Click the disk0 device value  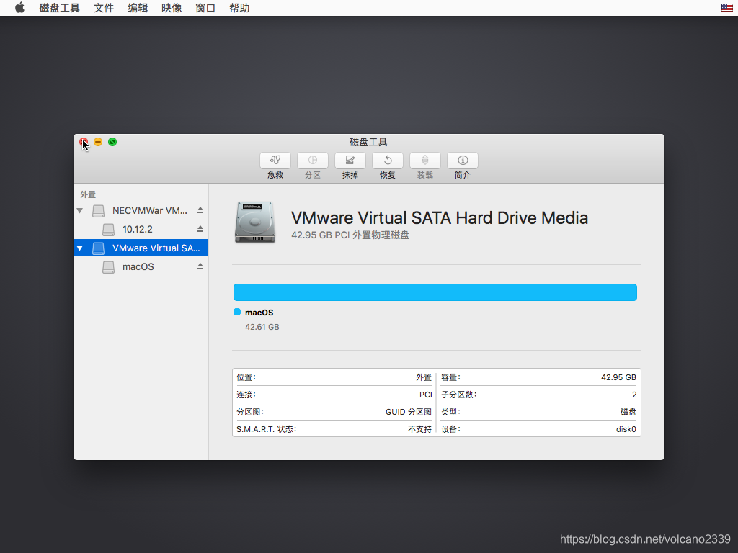tap(626, 429)
